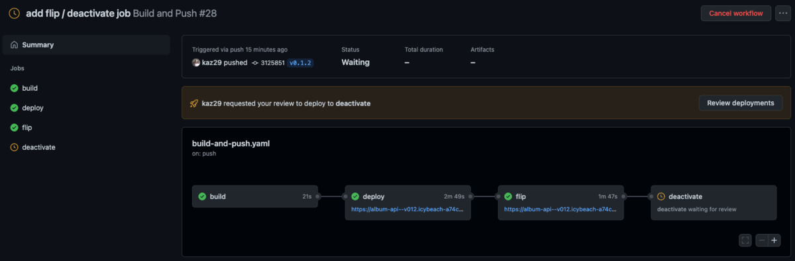Click the commit icon next to 3125851
Viewport: 795px width, 261px height.
[x=255, y=63]
